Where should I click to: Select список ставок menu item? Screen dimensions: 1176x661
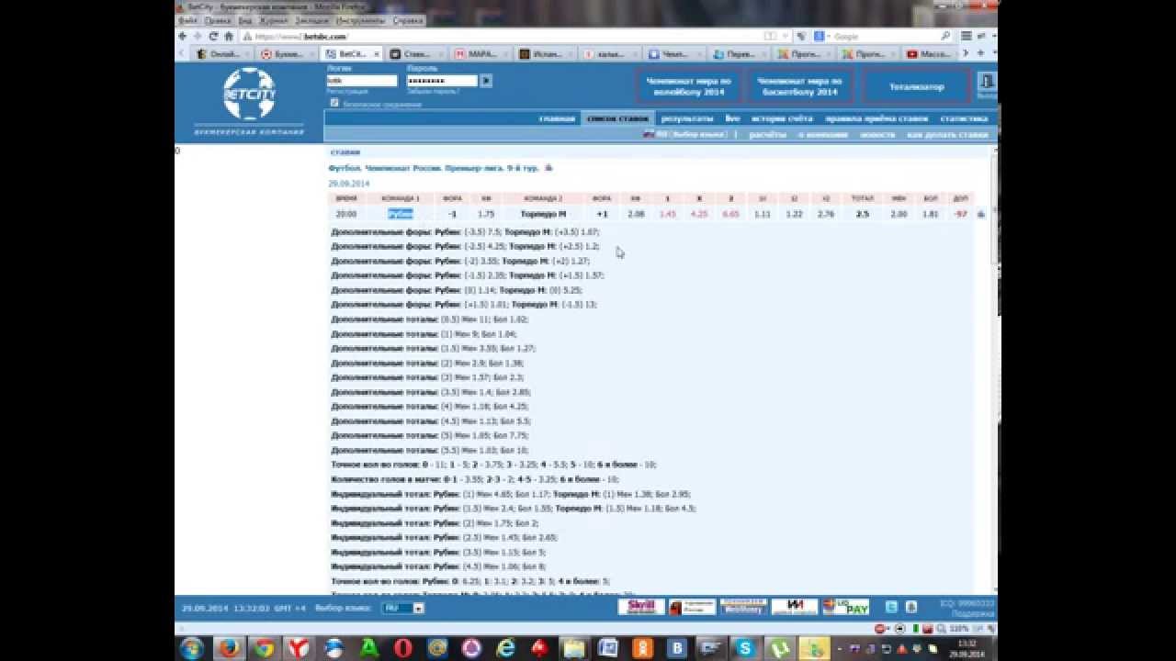(617, 118)
